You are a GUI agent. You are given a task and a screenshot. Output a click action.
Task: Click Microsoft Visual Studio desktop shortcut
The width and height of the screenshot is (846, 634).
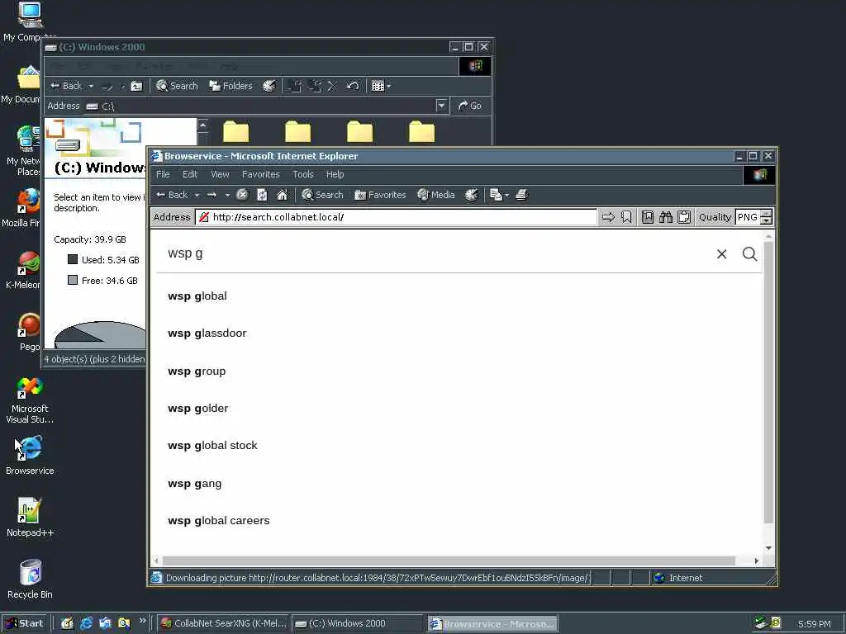tap(30, 400)
